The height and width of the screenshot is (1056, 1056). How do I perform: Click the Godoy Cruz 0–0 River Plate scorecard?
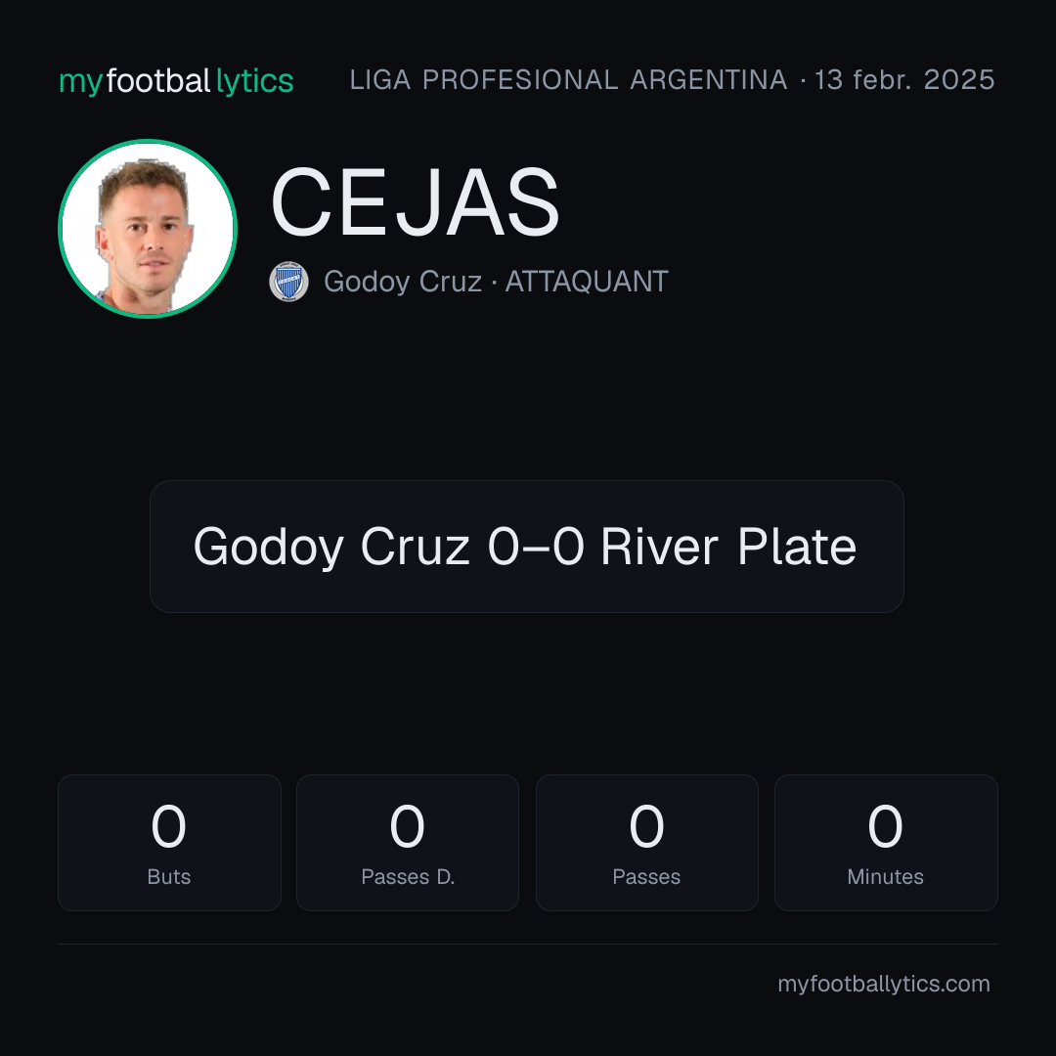pyautogui.click(x=527, y=547)
